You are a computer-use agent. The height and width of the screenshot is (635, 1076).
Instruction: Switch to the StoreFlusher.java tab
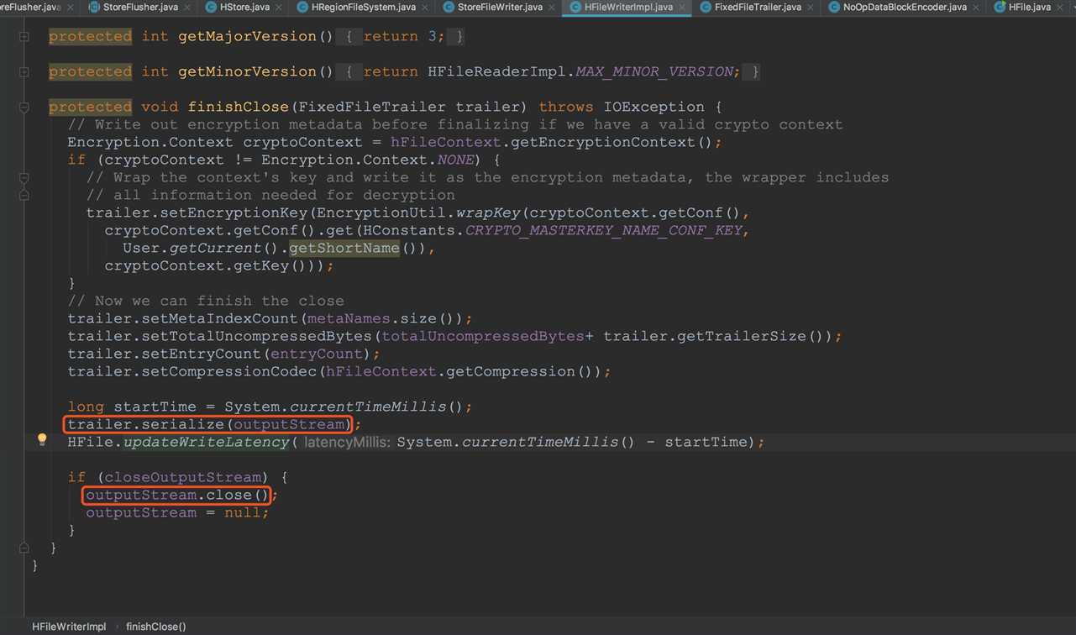pos(140,7)
